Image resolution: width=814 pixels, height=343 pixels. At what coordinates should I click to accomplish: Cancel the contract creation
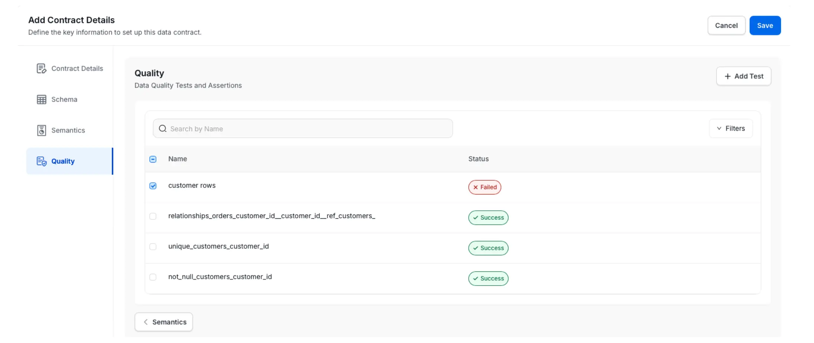point(726,26)
